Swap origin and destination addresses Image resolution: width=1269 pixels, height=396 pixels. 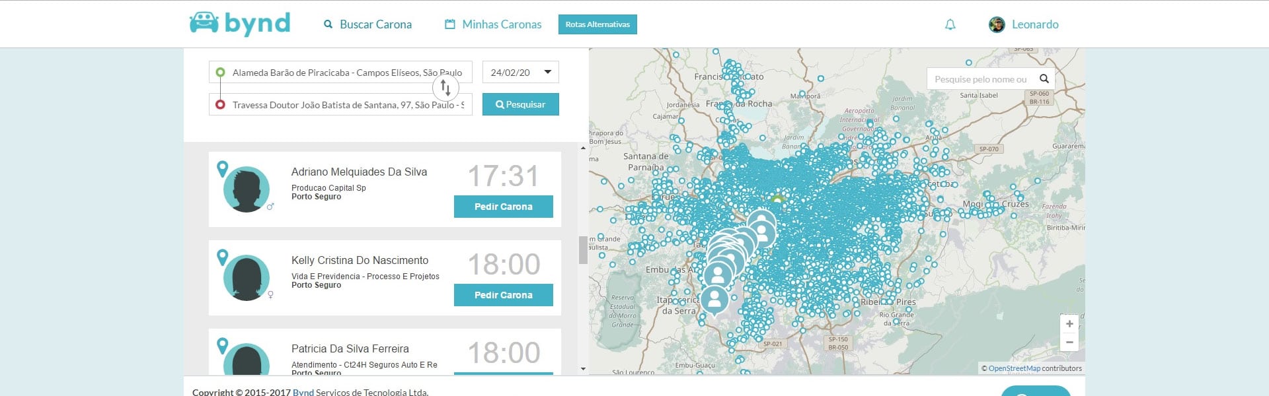coord(445,87)
